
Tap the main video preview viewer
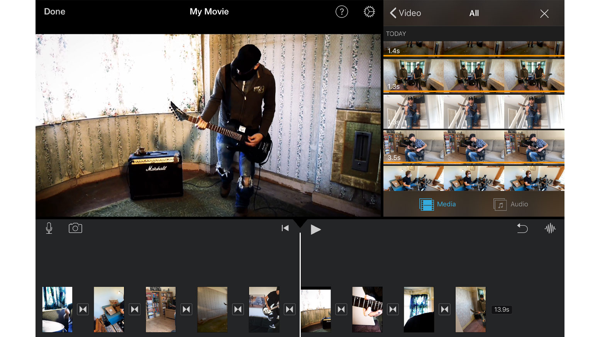208,125
